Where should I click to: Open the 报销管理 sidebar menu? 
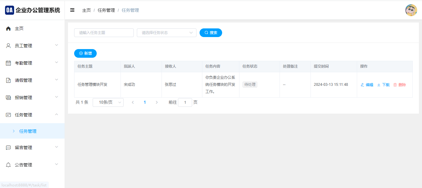pyautogui.click(x=32, y=98)
